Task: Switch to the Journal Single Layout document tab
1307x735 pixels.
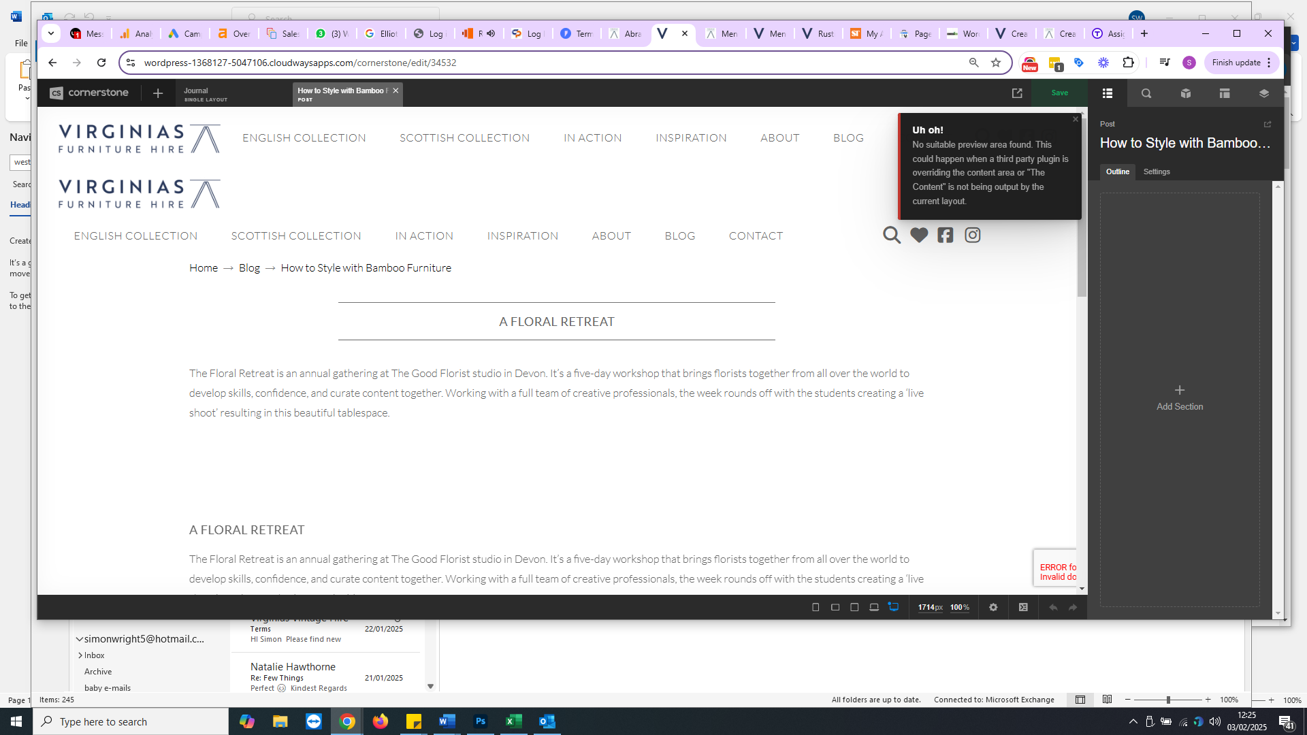Action: click(206, 94)
